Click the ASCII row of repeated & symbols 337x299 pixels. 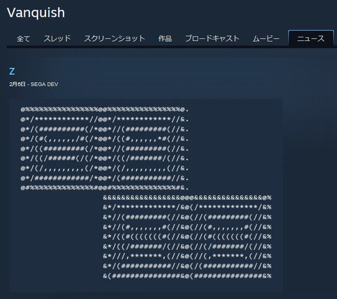pyautogui.click(x=187, y=197)
